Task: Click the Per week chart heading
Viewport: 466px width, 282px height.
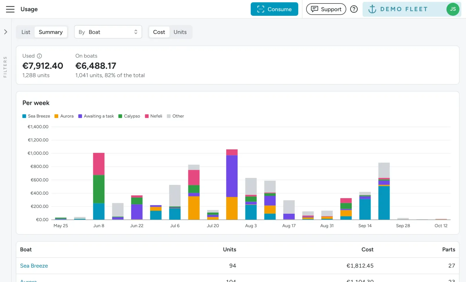Action: (x=36, y=103)
